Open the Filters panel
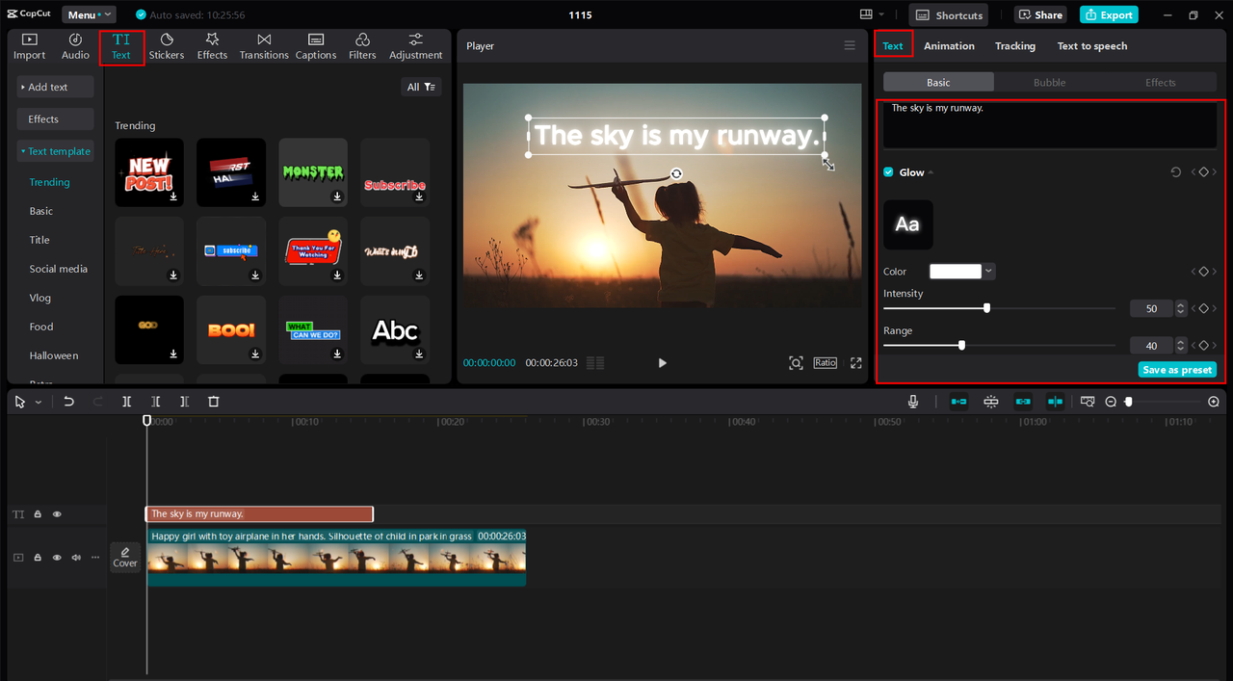 click(362, 46)
